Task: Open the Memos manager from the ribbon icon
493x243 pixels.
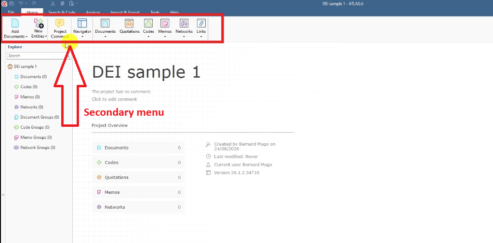Action: click(x=165, y=23)
